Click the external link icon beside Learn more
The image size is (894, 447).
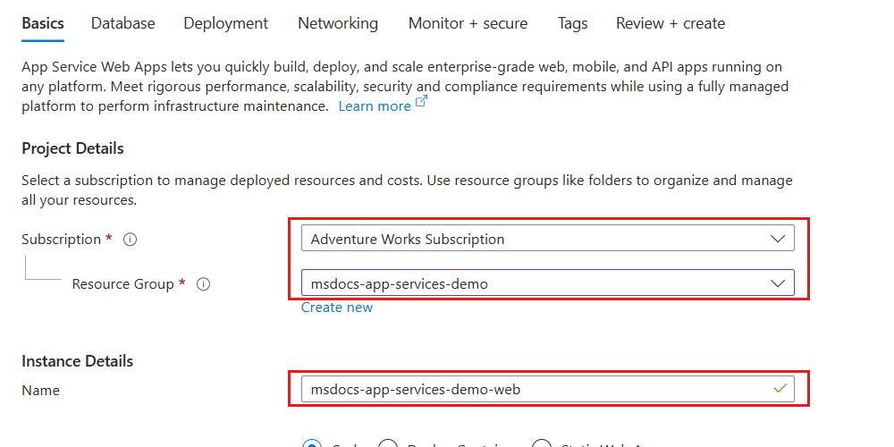click(x=421, y=102)
